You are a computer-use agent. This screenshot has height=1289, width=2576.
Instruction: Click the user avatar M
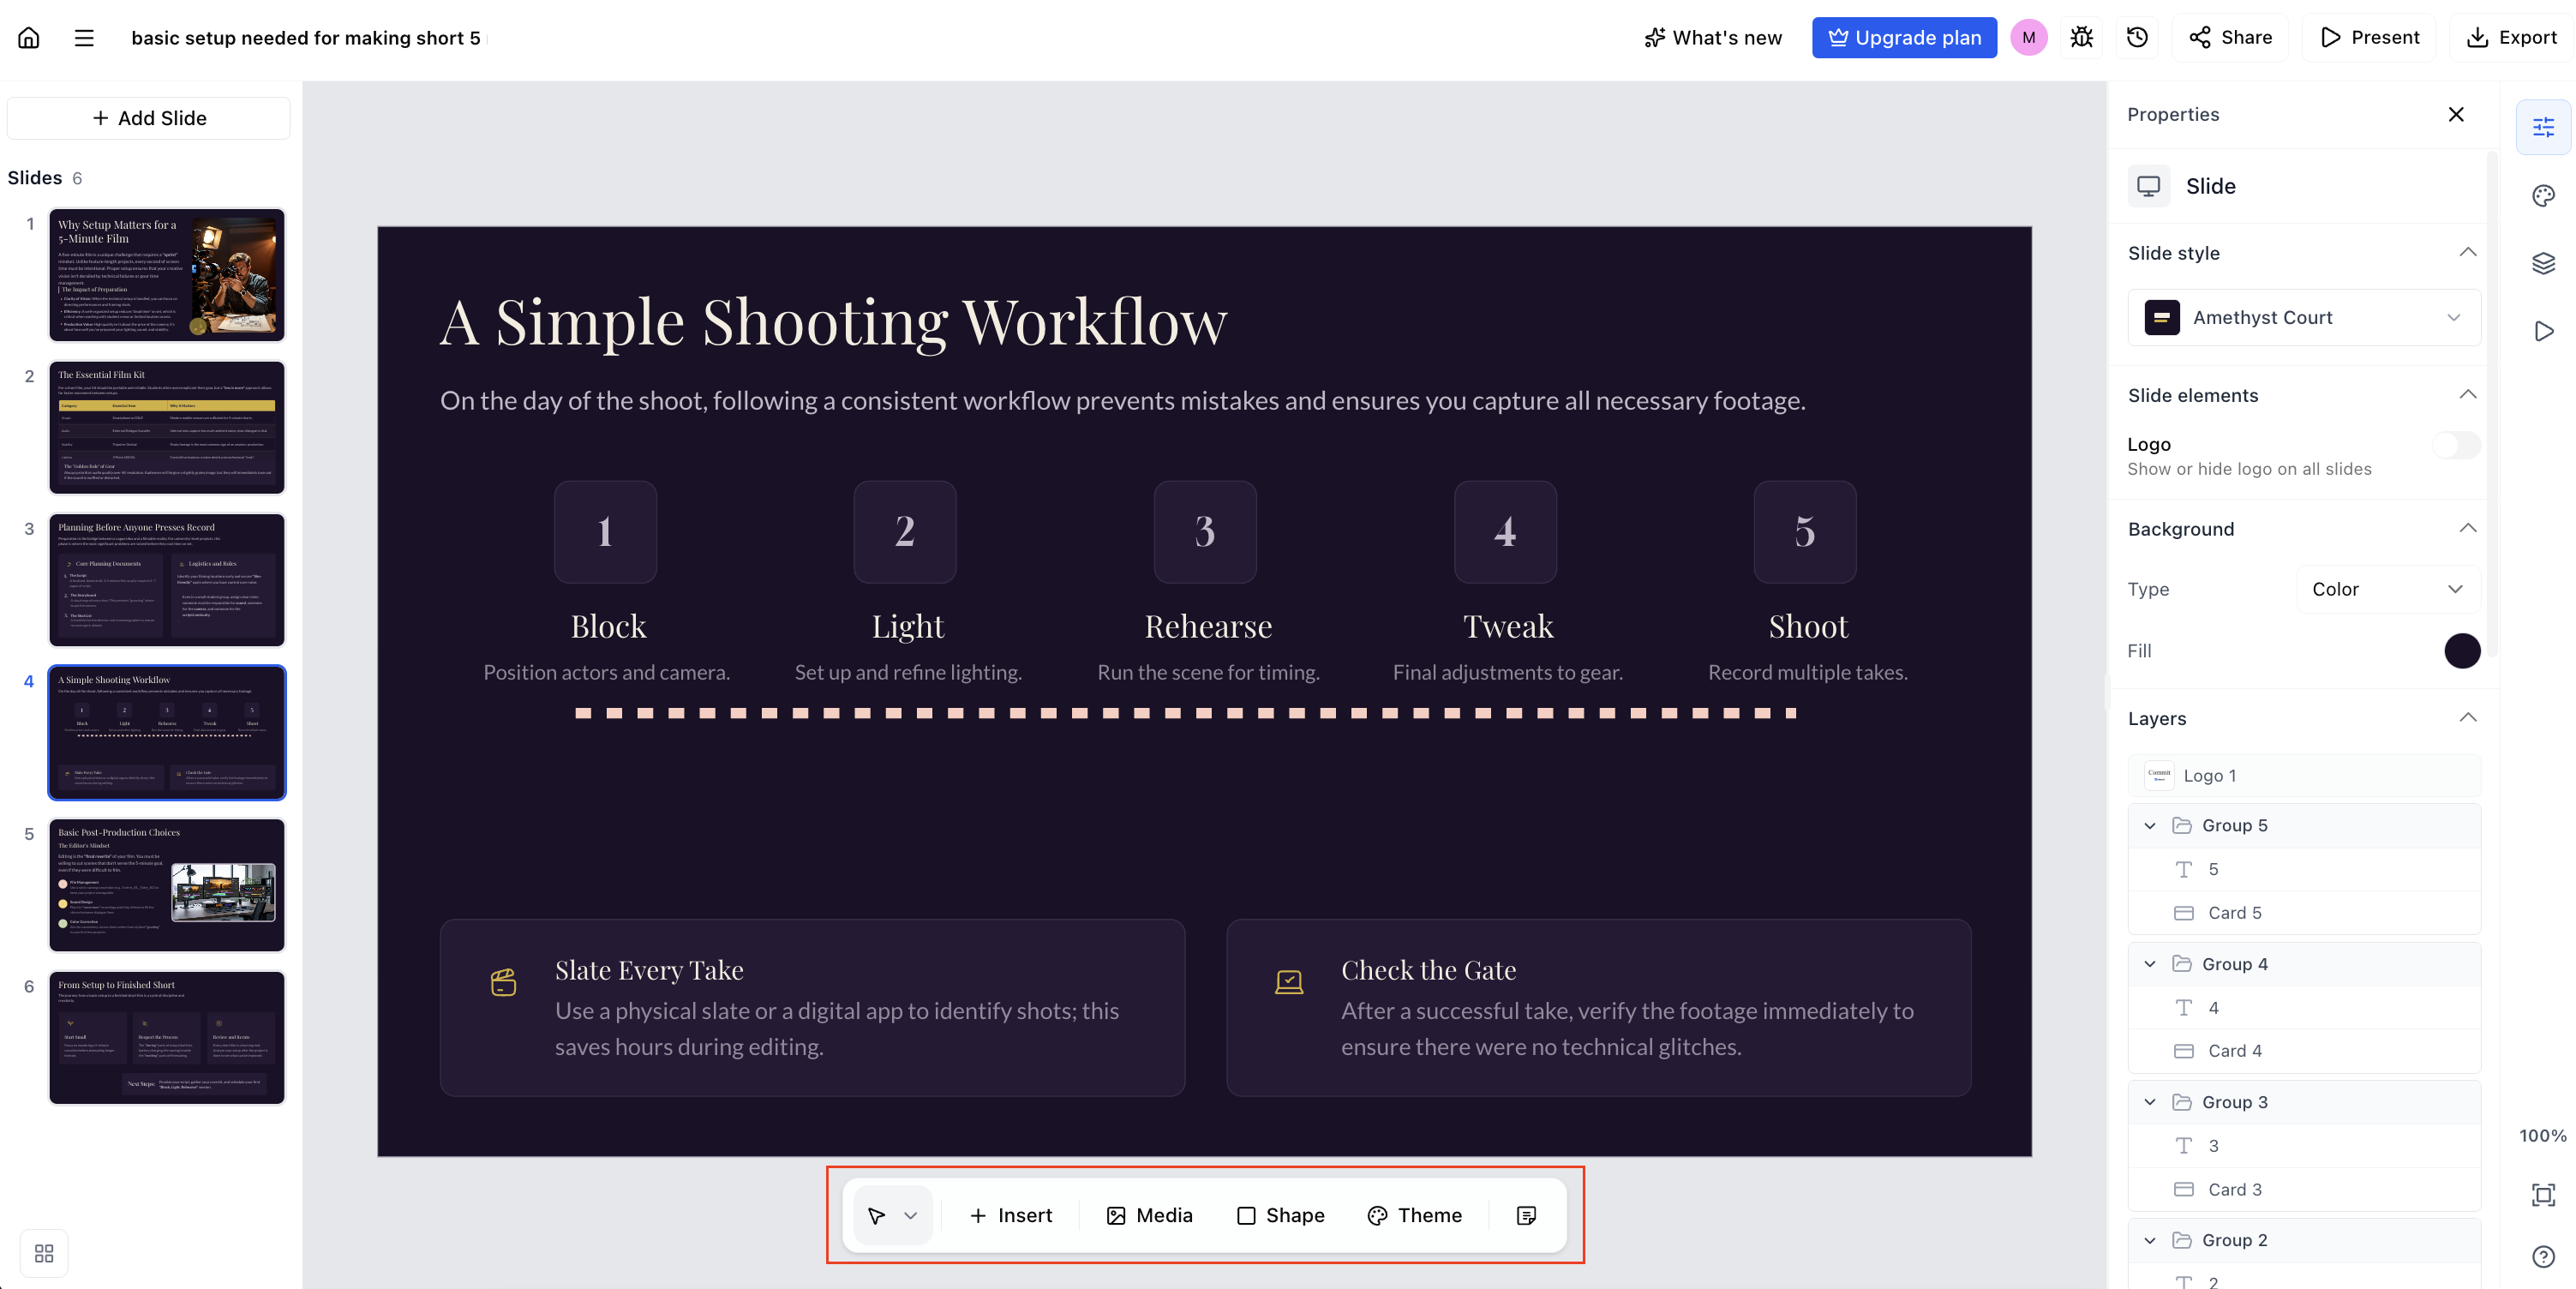pos(2028,38)
